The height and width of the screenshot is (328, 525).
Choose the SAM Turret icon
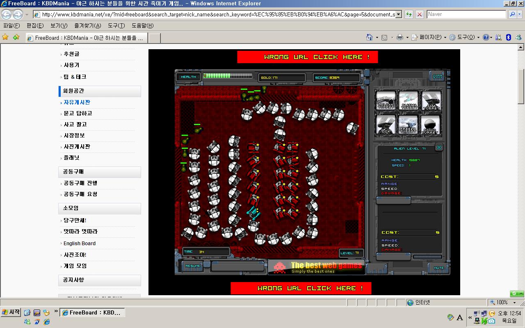click(x=431, y=101)
